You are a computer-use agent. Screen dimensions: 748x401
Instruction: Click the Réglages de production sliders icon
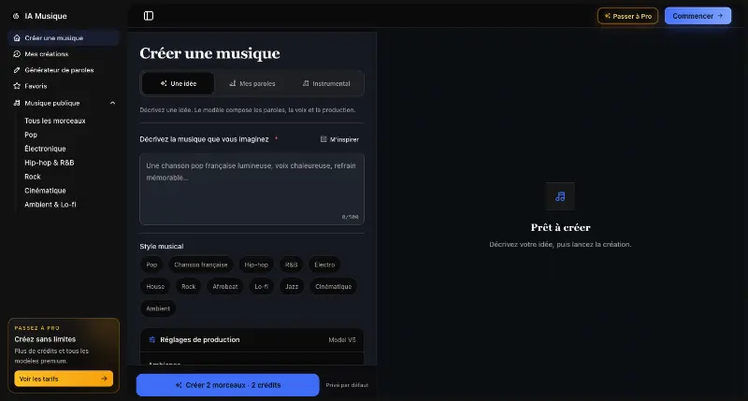pos(152,340)
